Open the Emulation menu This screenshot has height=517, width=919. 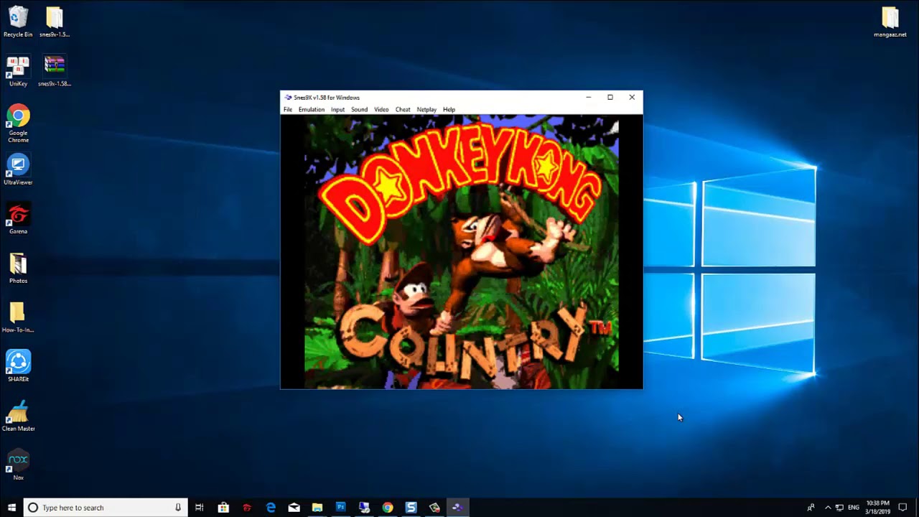pos(312,110)
